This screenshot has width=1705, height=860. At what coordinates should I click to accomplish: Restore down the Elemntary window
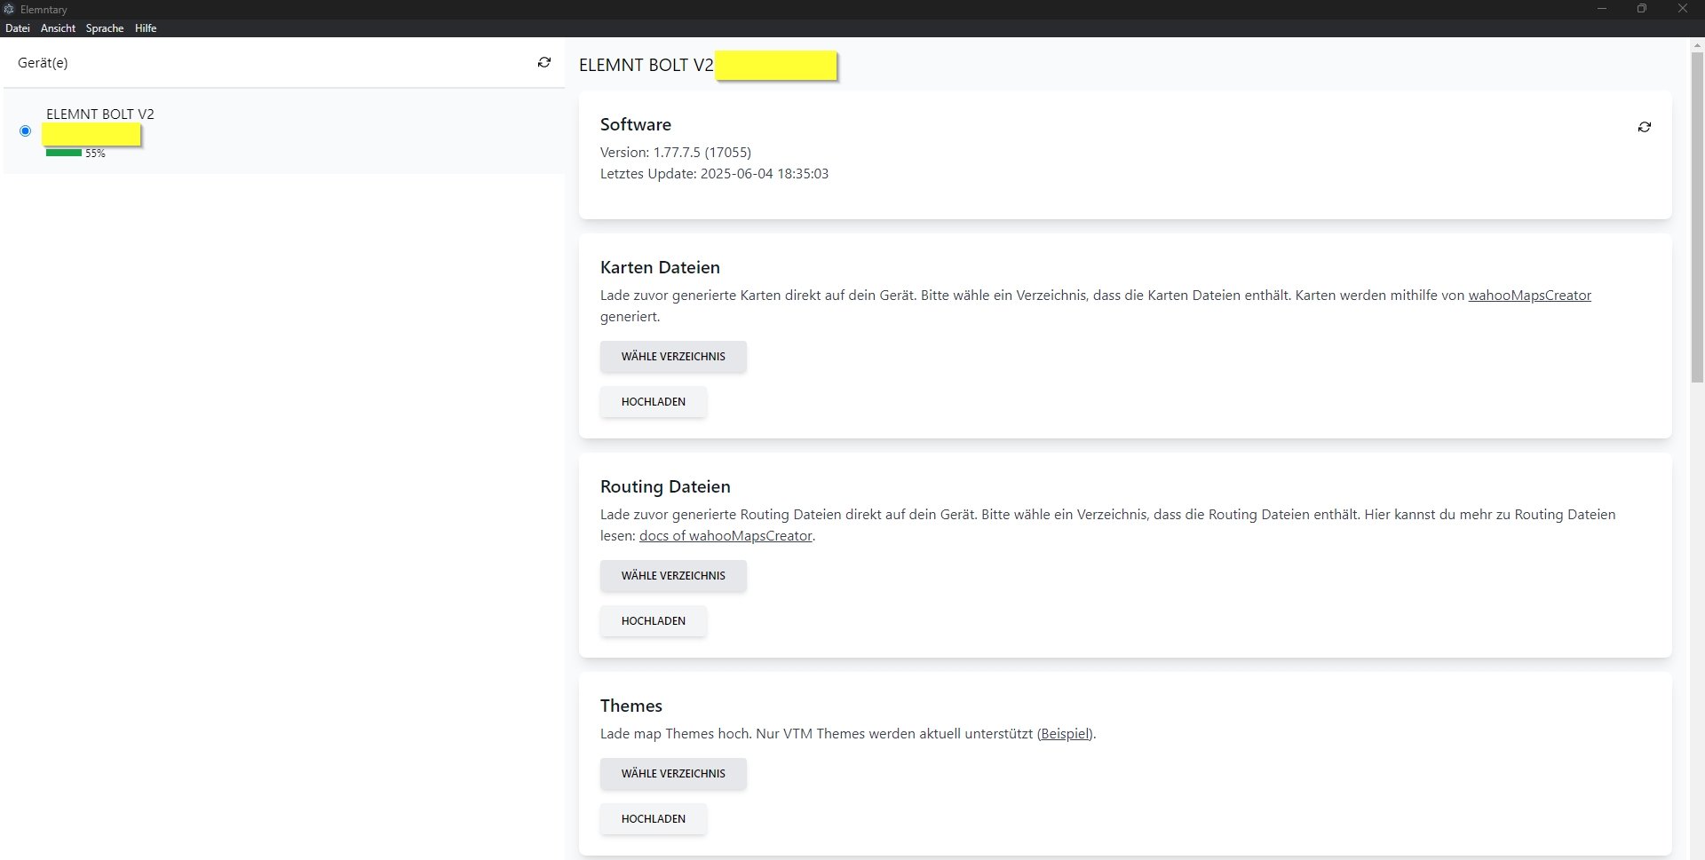(1642, 9)
